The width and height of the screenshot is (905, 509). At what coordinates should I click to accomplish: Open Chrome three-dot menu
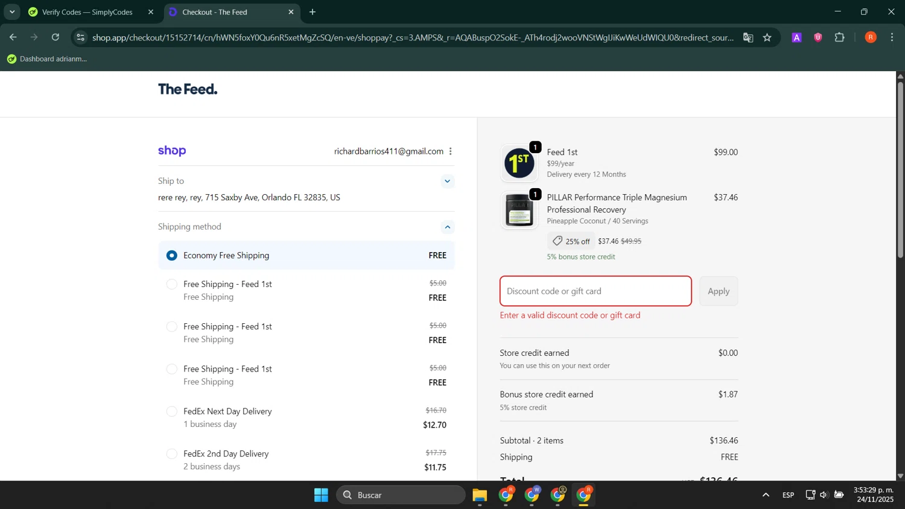892,37
